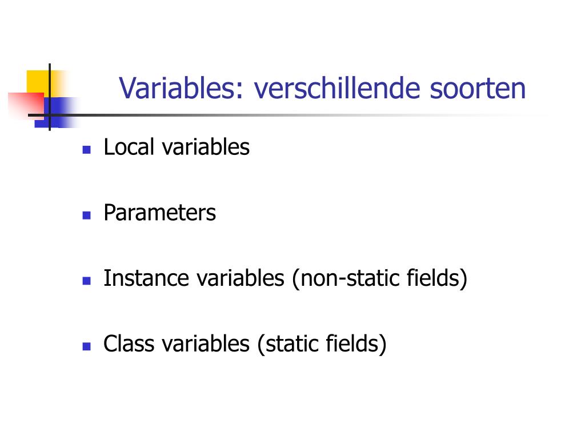Image resolution: width=585 pixels, height=439 pixels.
Task: Click the word 'soorten' in the title
Action: [478, 89]
